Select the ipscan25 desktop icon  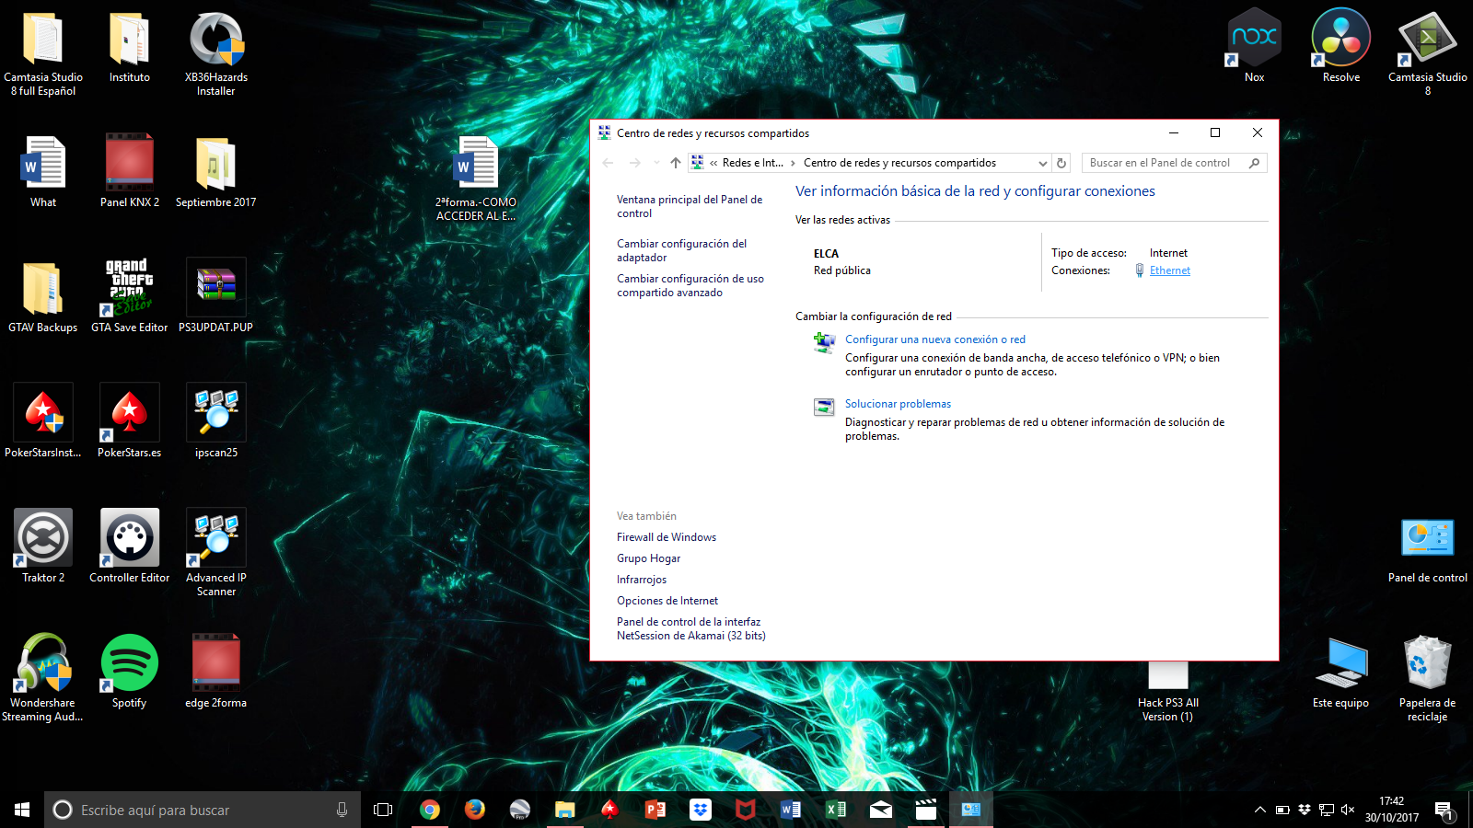[216, 421]
